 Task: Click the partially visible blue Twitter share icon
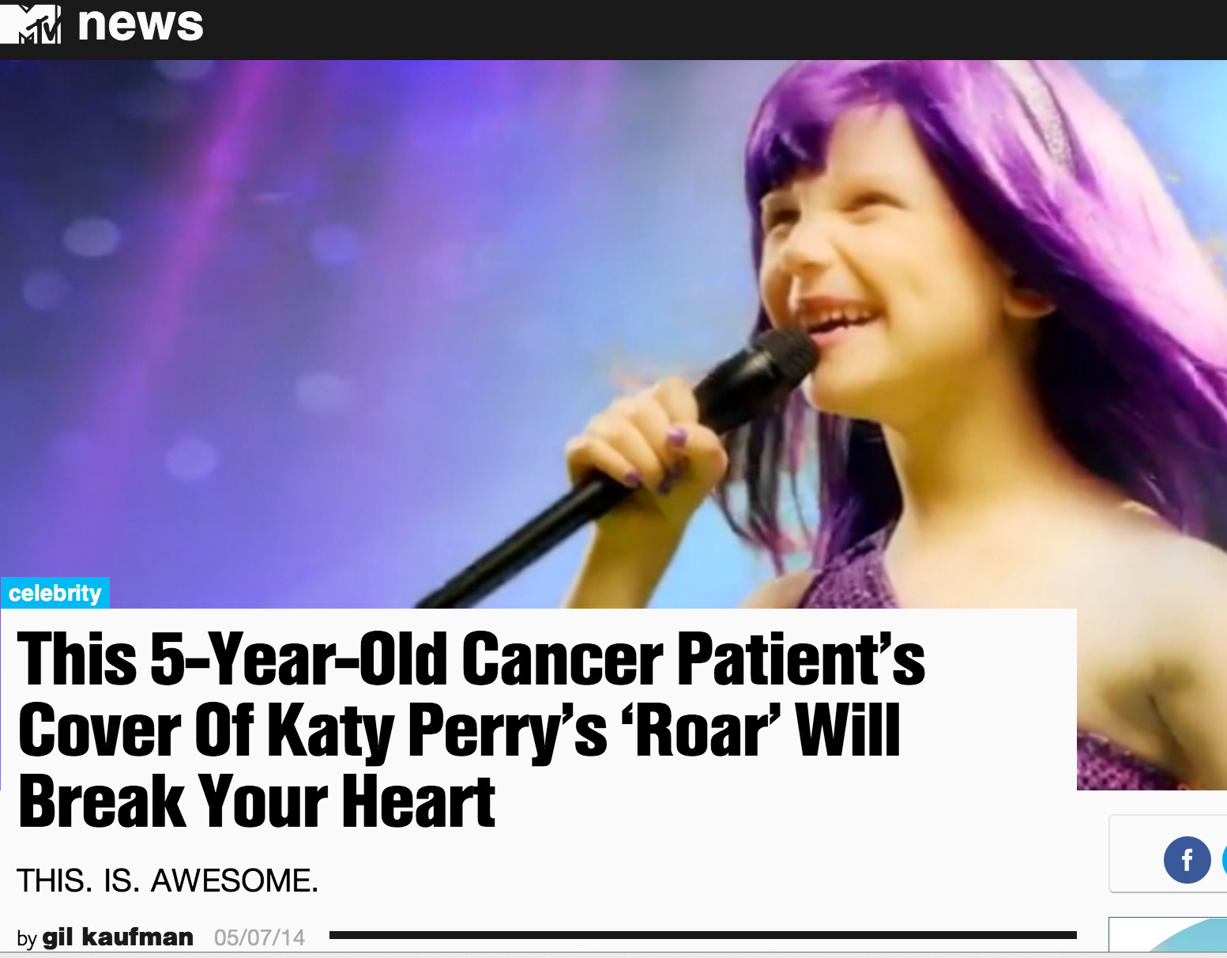tap(1224, 859)
